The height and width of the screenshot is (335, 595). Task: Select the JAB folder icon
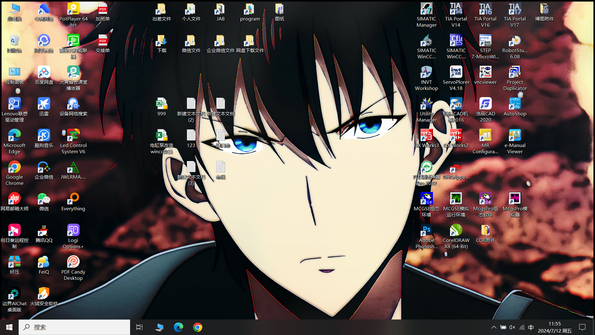click(x=220, y=9)
